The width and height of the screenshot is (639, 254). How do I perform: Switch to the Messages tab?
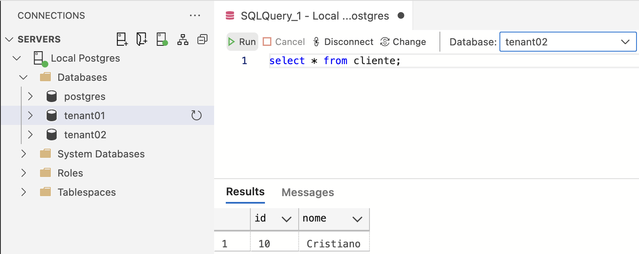[308, 192]
